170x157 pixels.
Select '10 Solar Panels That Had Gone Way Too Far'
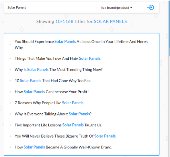tap(53, 81)
